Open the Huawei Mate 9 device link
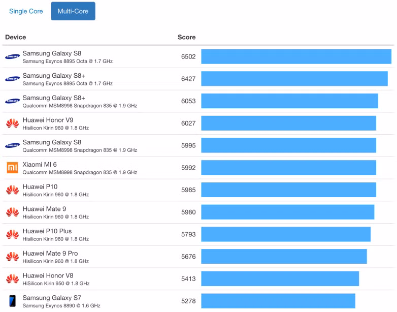 [x=44, y=209]
